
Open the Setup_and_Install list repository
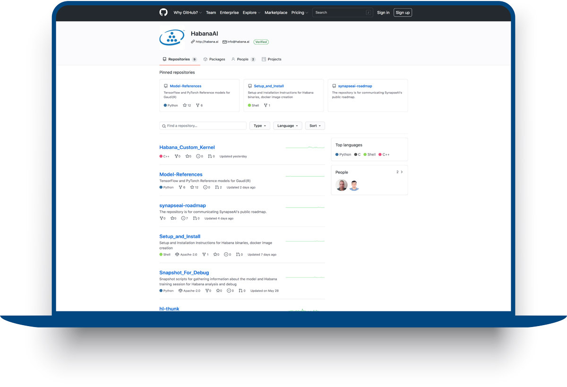180,236
